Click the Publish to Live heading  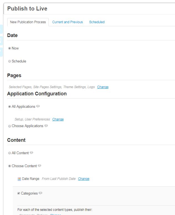(x=27, y=9)
